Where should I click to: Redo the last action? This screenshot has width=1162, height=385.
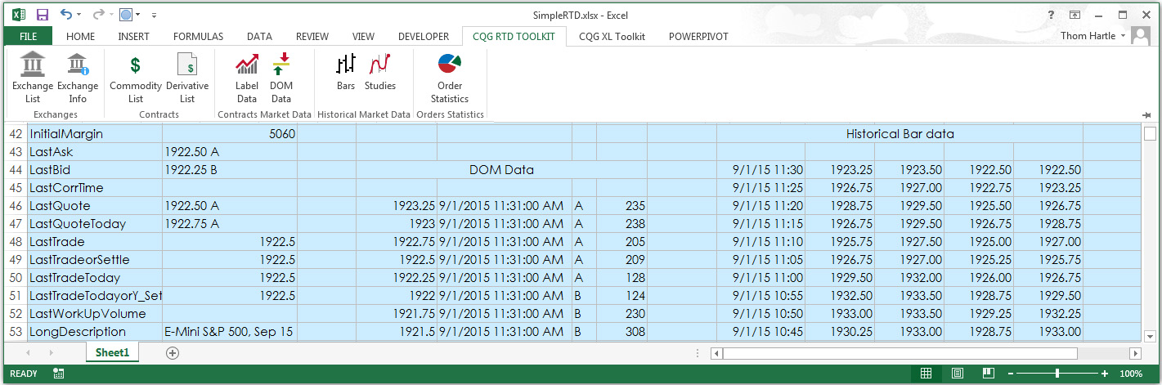(97, 15)
